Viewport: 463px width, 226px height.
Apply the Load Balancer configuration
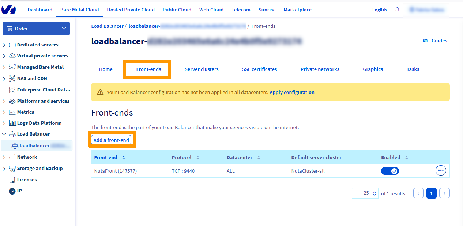click(292, 92)
